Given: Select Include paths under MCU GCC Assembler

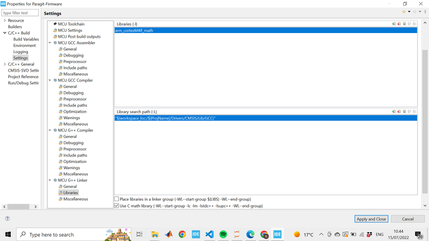Looking at the screenshot, I should [75, 68].
